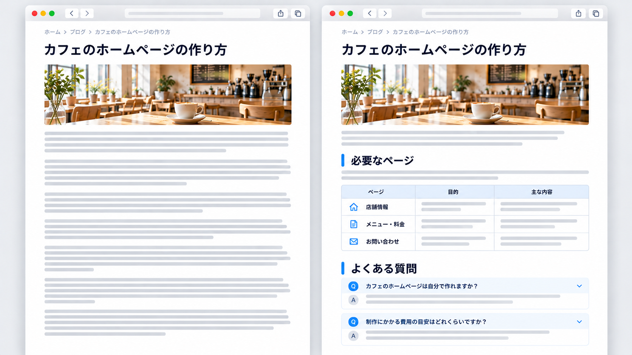Click the A icon under the 費用の目安 question

coord(353,336)
